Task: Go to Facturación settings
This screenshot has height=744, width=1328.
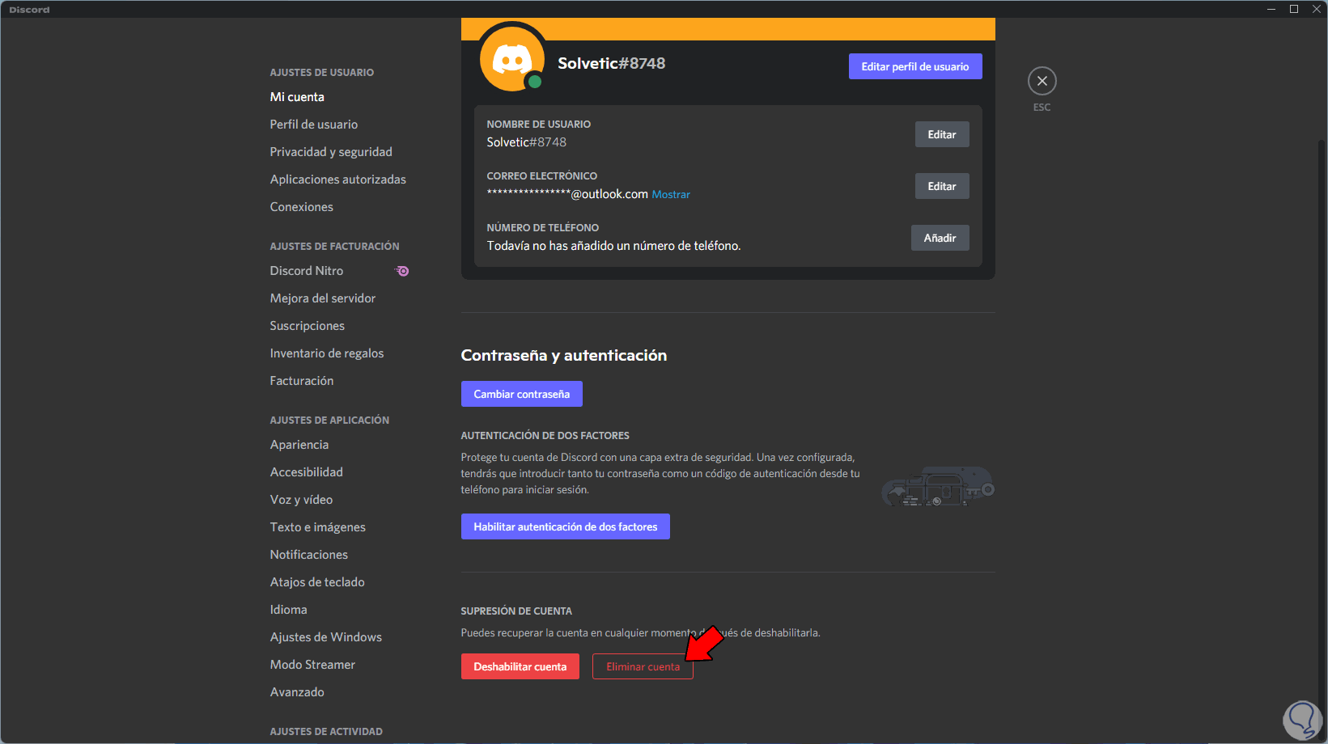Action: click(x=302, y=381)
